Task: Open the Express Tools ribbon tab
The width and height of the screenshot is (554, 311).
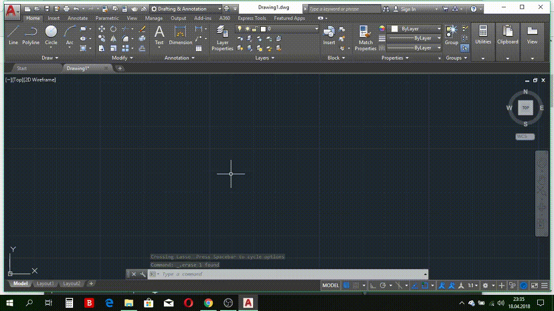Action: pyautogui.click(x=252, y=18)
